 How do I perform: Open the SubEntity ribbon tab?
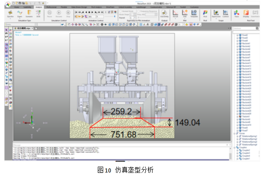coord(27,7)
